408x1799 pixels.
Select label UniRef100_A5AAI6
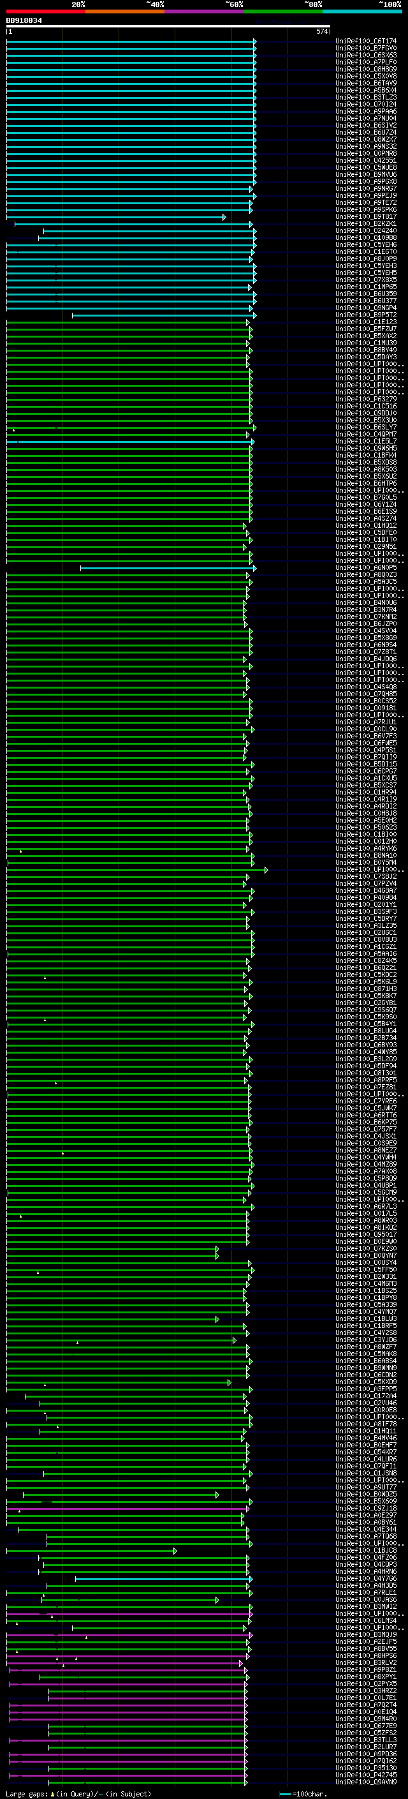(x=366, y=953)
